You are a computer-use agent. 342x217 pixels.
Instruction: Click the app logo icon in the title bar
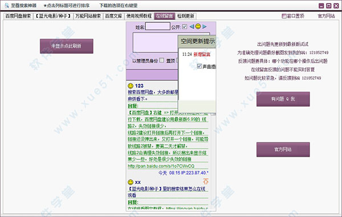click(6, 5)
